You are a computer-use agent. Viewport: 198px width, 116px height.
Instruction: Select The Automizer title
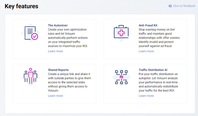click(x=58, y=25)
